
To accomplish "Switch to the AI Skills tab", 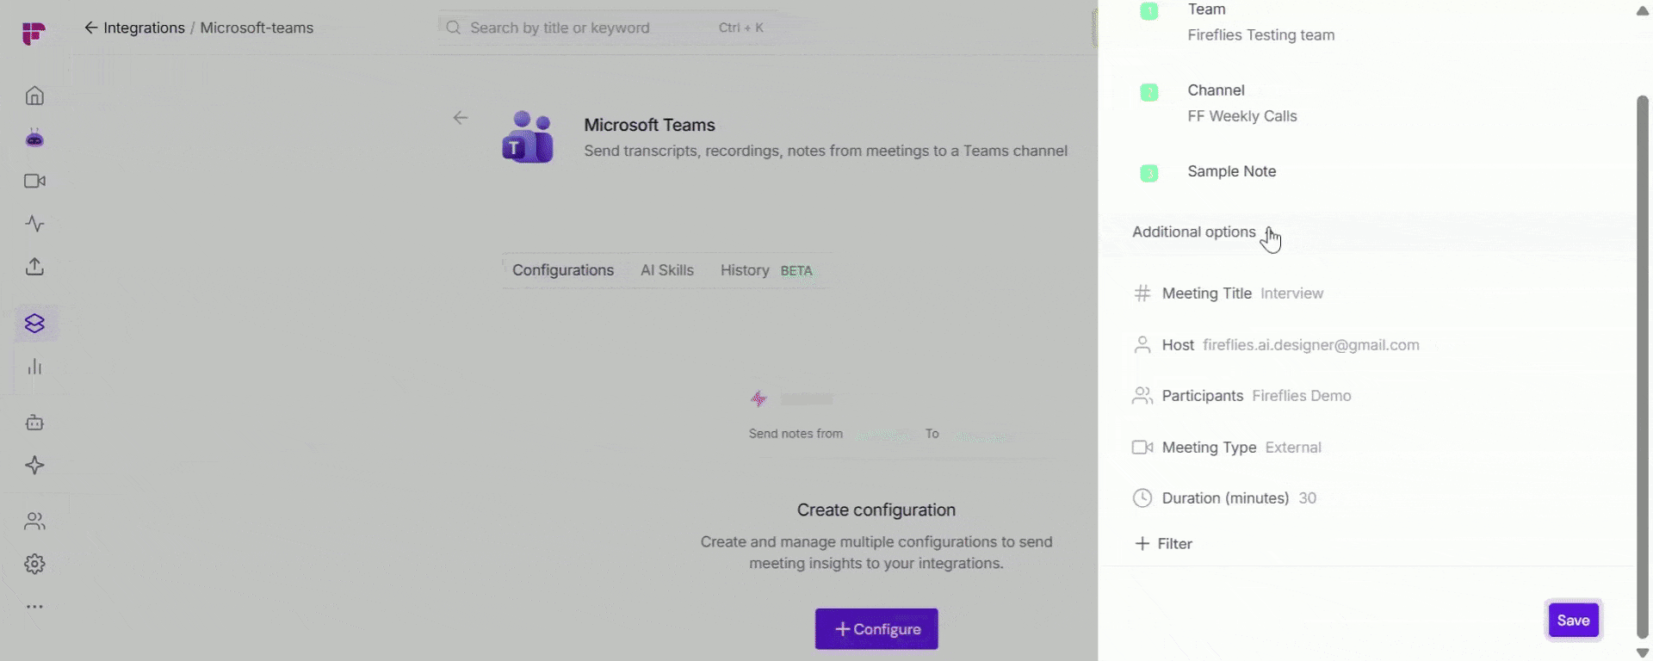I will (x=666, y=270).
